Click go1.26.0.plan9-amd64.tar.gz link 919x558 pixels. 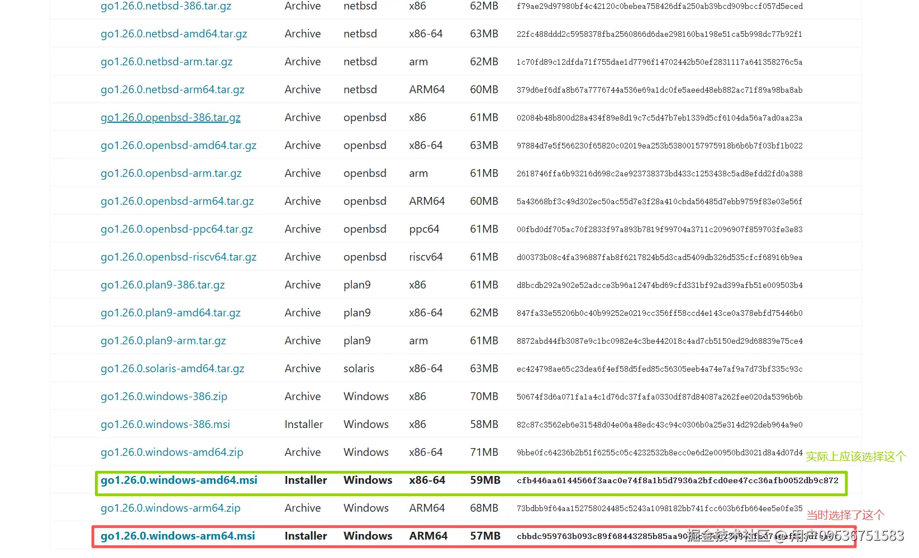click(170, 313)
